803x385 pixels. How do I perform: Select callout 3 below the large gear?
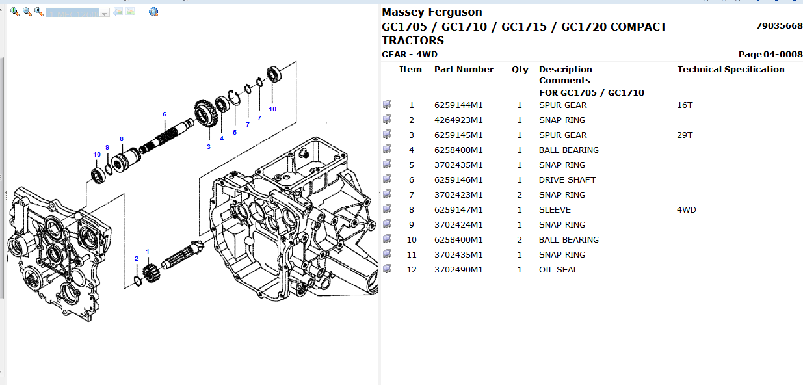[209, 147]
